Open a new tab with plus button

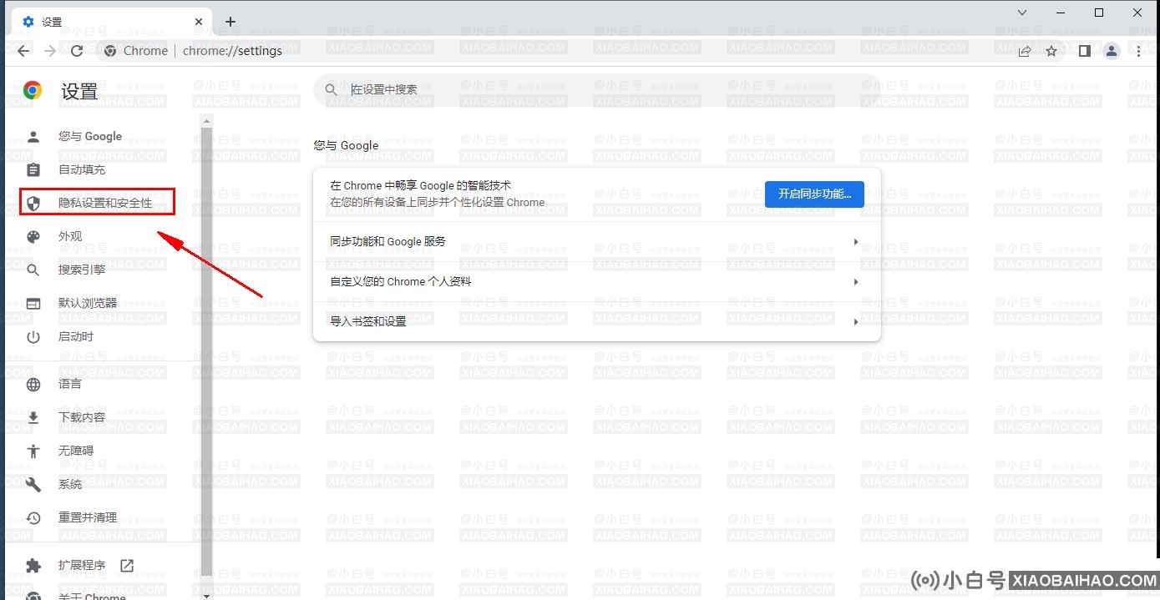click(230, 22)
